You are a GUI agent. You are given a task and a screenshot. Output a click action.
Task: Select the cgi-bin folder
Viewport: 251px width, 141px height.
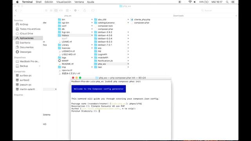pos(65,23)
